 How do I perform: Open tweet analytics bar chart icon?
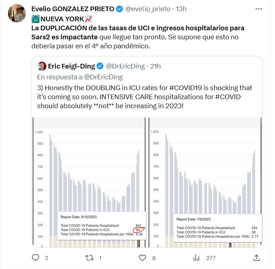pos(197,258)
